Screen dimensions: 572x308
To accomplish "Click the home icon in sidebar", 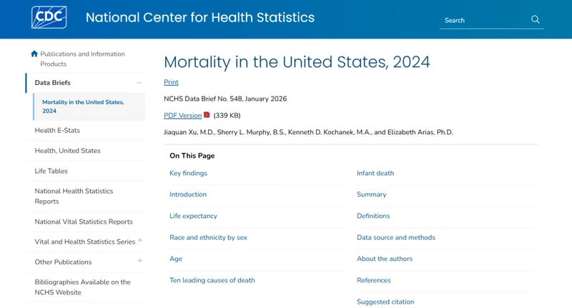I will (34, 54).
